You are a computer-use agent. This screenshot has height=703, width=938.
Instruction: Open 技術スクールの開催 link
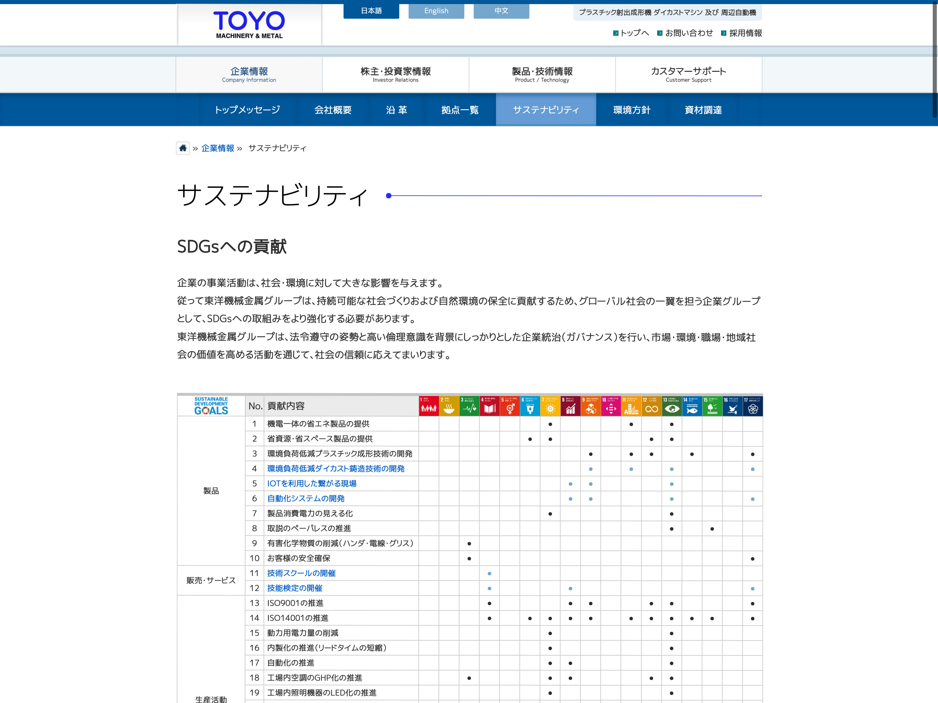(301, 573)
